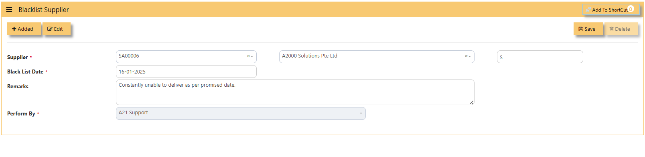This screenshot has width=645, height=157.
Task: Click the Blacklist Supplier page title
Action: 44,10
